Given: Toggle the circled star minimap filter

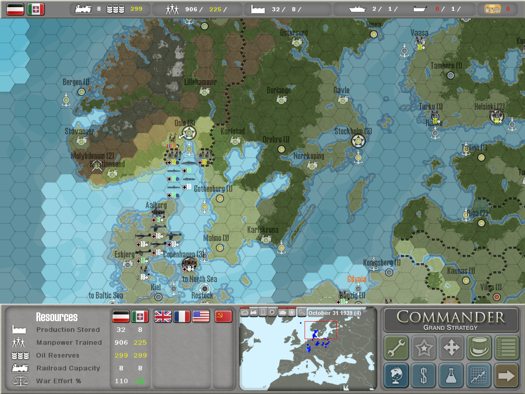Looking at the screenshot, I should point(292,312).
